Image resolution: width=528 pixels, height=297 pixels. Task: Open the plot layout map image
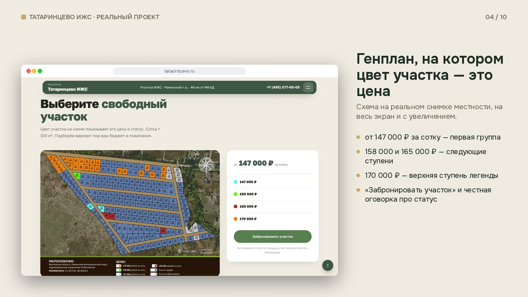pos(130,213)
